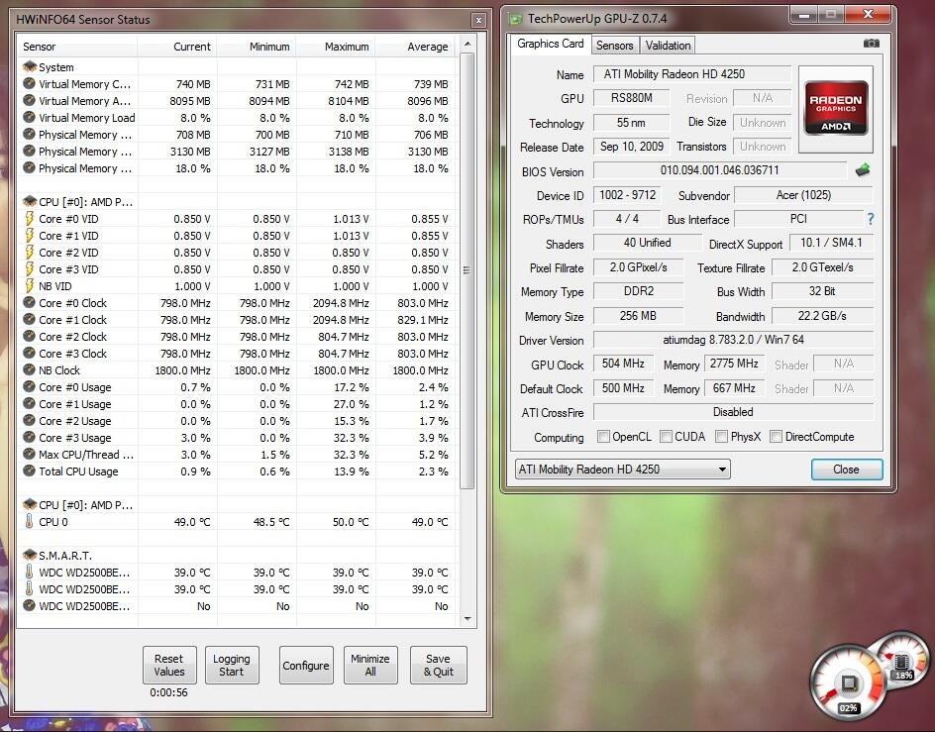Click the Core #3 Usage sensor icon
935x732 pixels.
30,437
